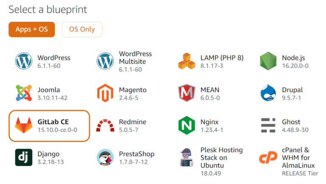Choose the MEAN stack icon
Viewport: 326px width, 184px height.
point(187,93)
